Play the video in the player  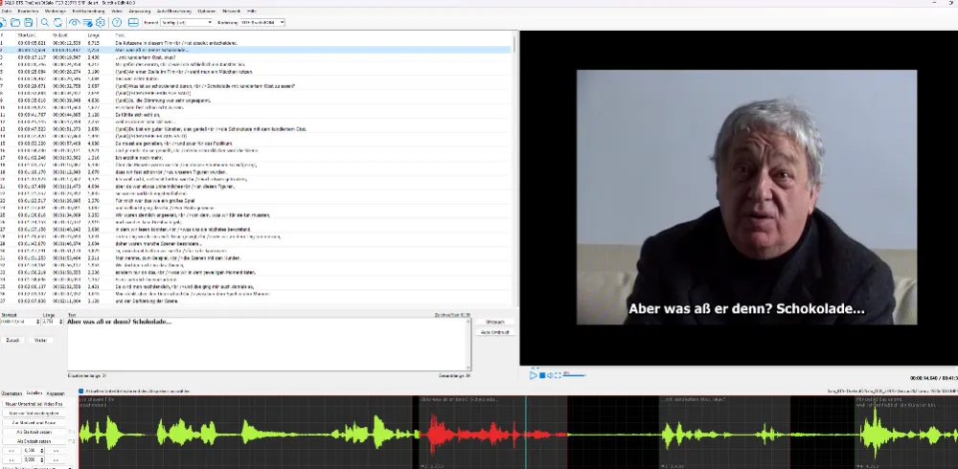coord(533,375)
